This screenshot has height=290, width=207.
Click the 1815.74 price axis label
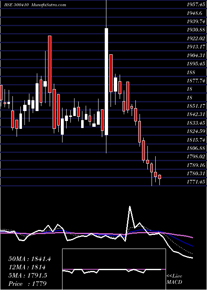(196, 140)
